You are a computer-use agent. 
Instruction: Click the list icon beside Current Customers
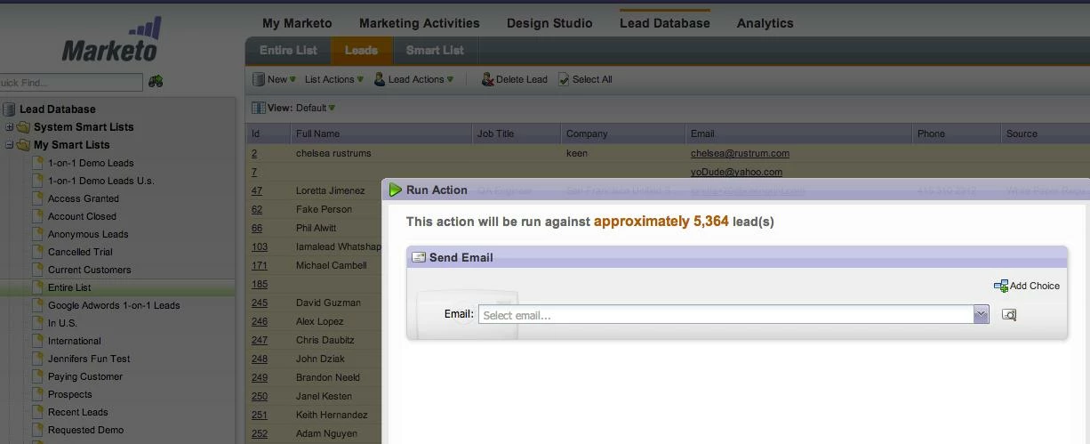[37, 270]
